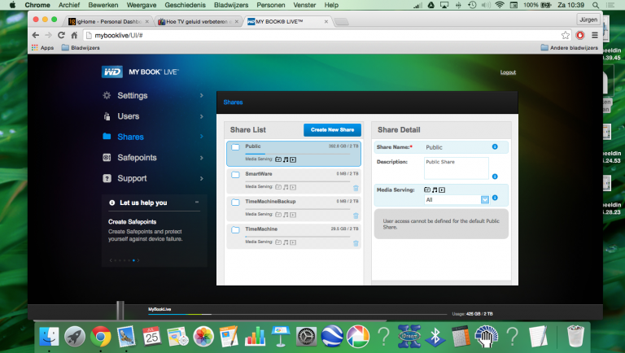Click the TimeMachine share usage bar
The image size is (625, 353).
click(x=297, y=236)
